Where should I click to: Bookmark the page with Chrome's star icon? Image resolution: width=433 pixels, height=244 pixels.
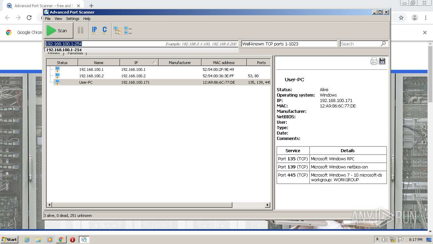pos(401,18)
